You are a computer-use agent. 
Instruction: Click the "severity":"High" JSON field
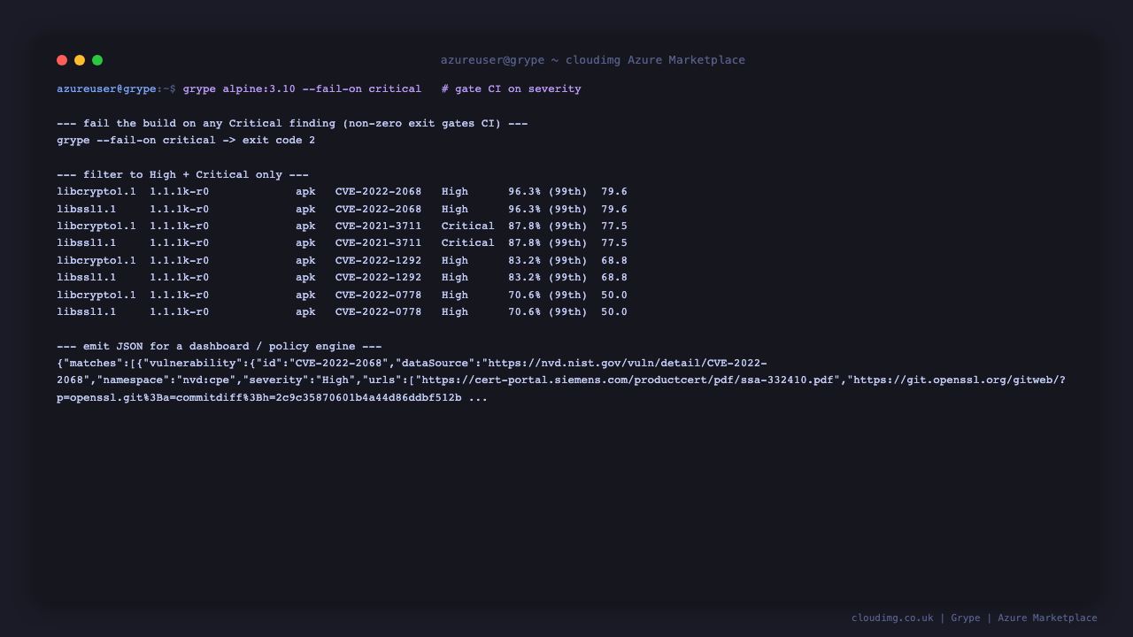point(299,380)
